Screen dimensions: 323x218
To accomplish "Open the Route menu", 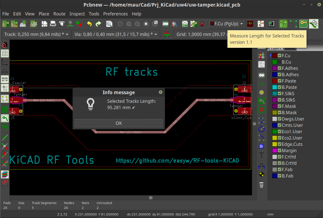I will coord(59,14).
